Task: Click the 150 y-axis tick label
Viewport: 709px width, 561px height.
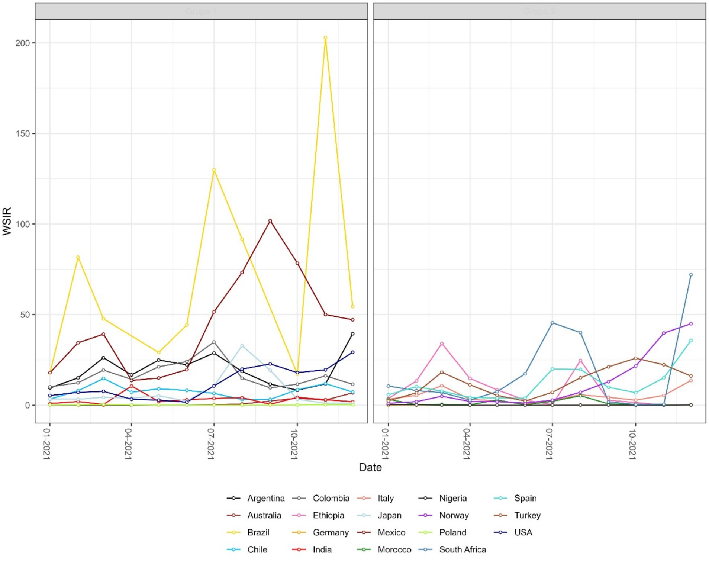Action: pyautogui.click(x=22, y=133)
